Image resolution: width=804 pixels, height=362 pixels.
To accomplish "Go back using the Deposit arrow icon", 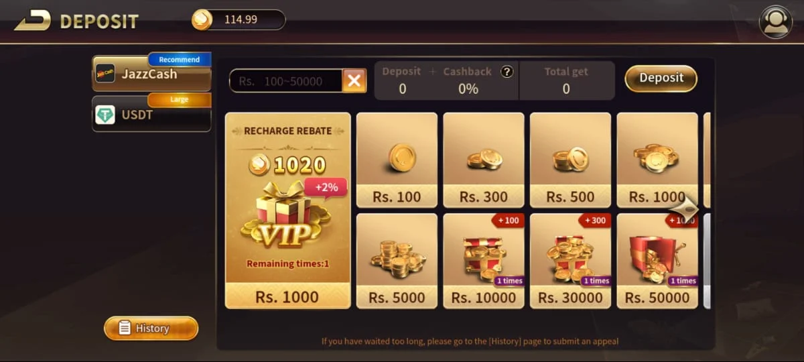I will [x=33, y=21].
